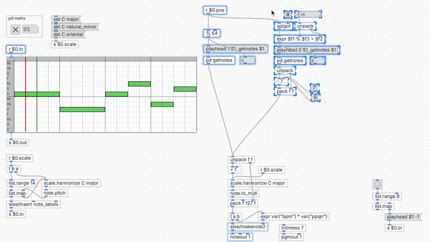The width and height of the screenshot is (430, 242).
Task: Select the 't b a' object
Action: coord(14,169)
